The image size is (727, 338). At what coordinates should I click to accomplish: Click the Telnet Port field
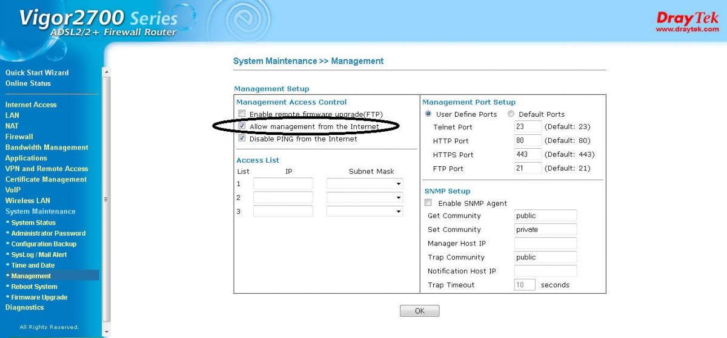(528, 126)
